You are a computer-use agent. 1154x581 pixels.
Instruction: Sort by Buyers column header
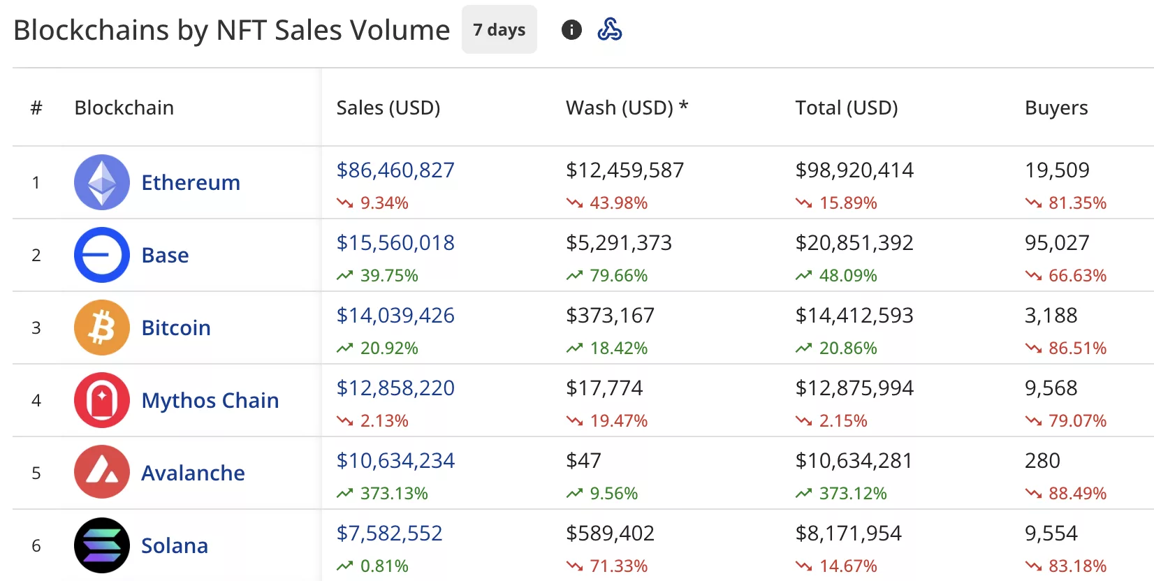[x=1056, y=108]
